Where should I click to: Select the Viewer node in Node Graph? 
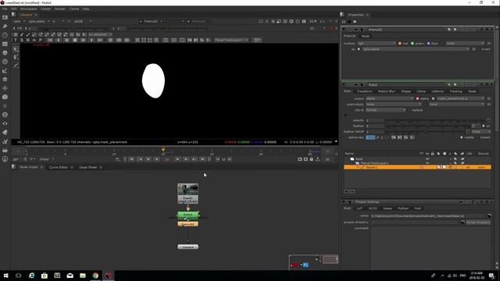[187, 247]
